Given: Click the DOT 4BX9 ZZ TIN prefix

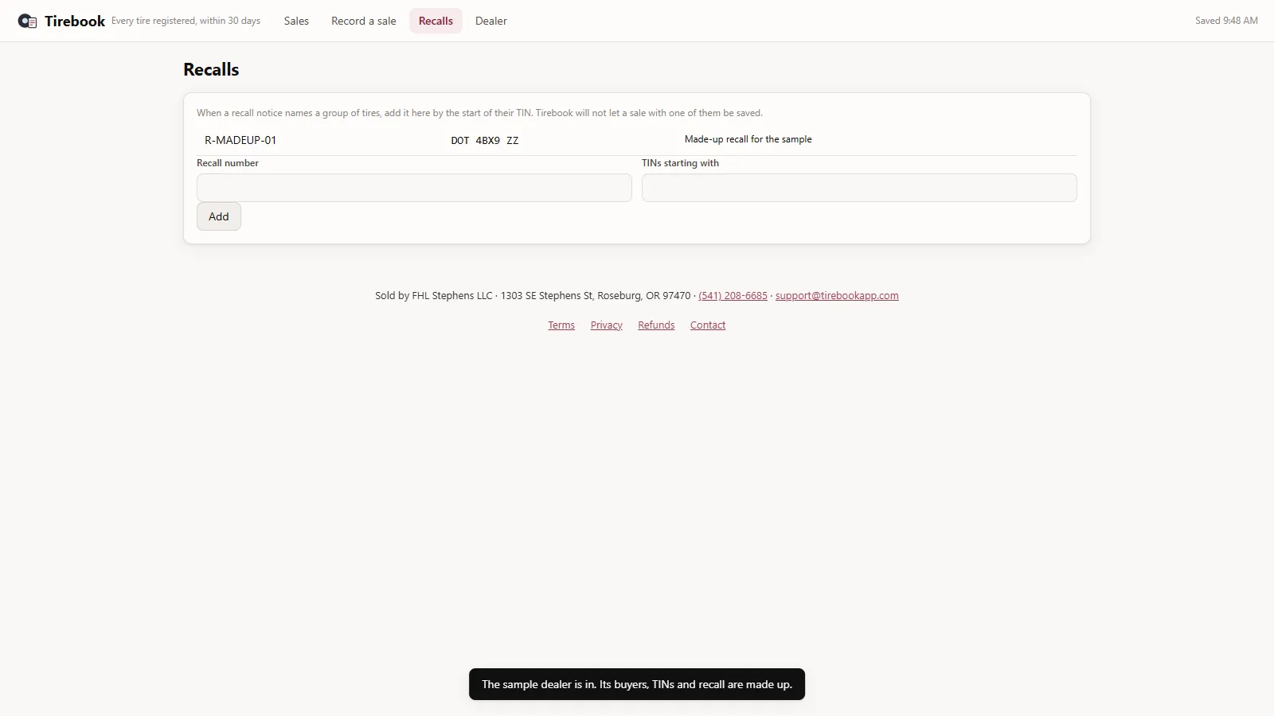Looking at the screenshot, I should 485,140.
